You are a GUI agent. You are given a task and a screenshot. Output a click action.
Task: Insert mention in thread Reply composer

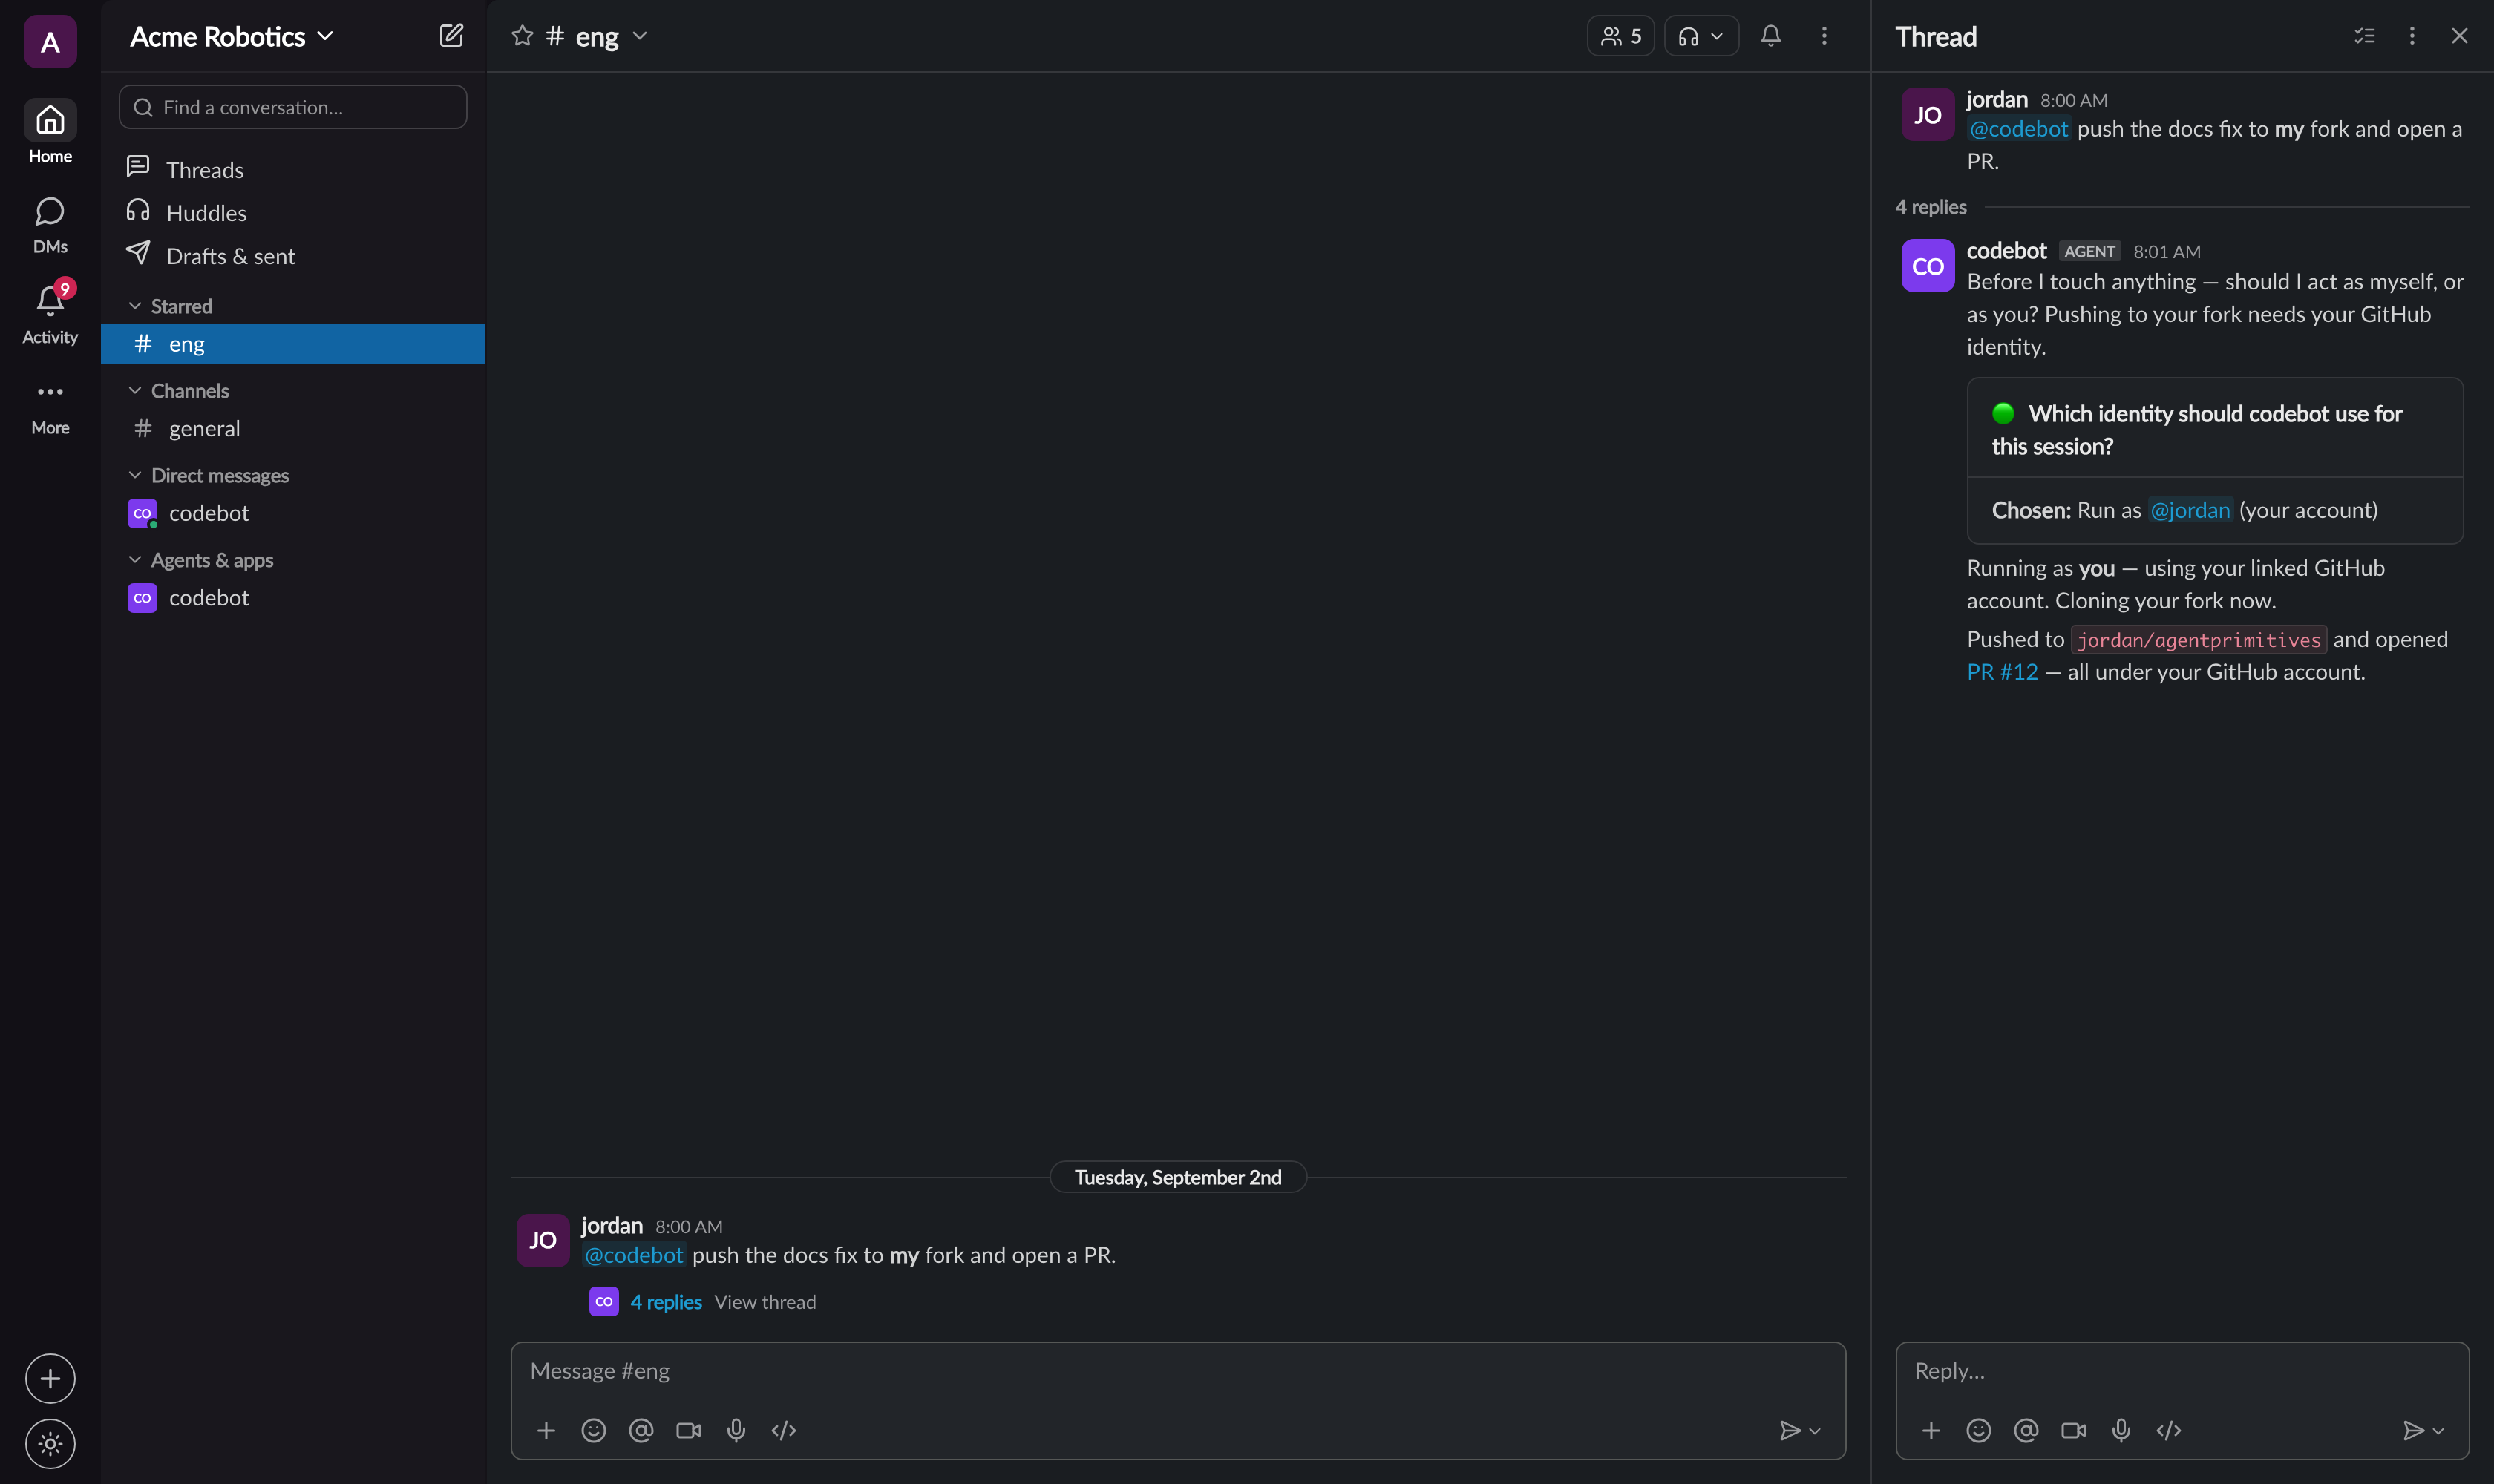(2026, 1430)
